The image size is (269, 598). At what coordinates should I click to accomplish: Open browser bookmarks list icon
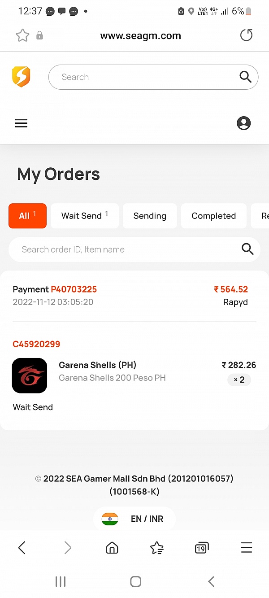point(156,547)
